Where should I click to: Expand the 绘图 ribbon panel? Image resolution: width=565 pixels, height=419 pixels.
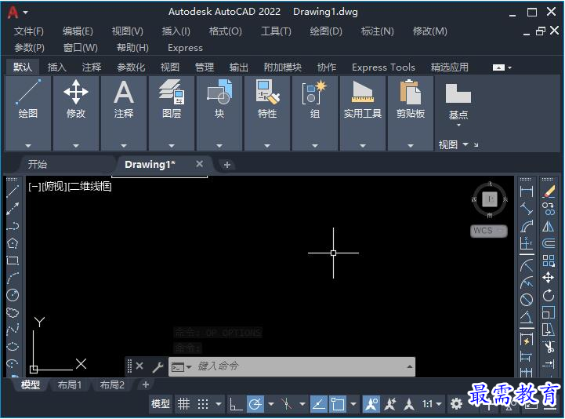point(28,145)
